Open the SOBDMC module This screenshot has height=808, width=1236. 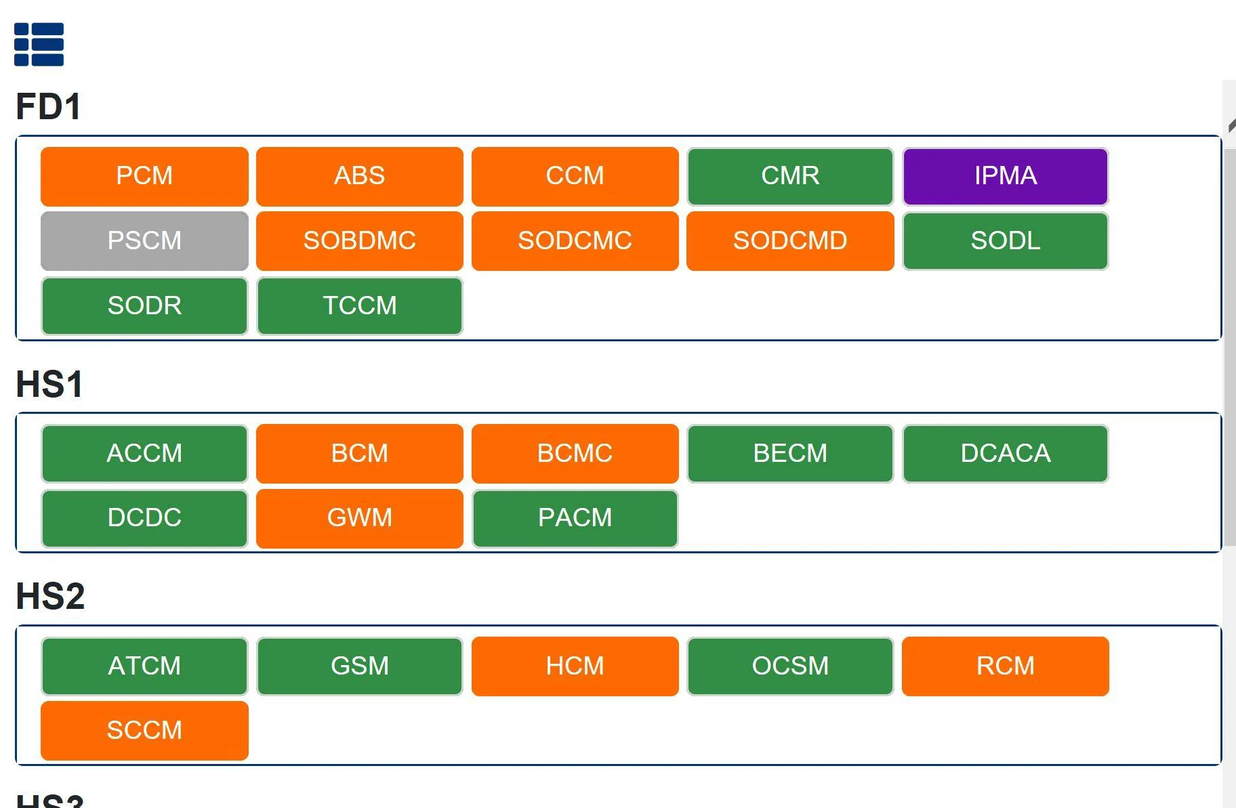[x=359, y=241]
